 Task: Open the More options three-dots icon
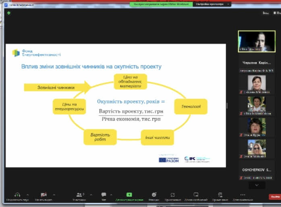242,195
